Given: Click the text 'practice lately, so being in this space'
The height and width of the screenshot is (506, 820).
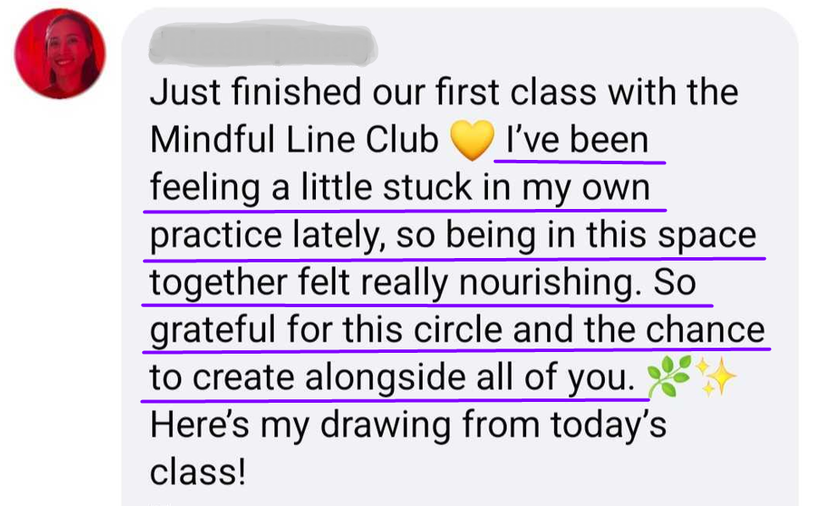Looking at the screenshot, I should tap(453, 236).
